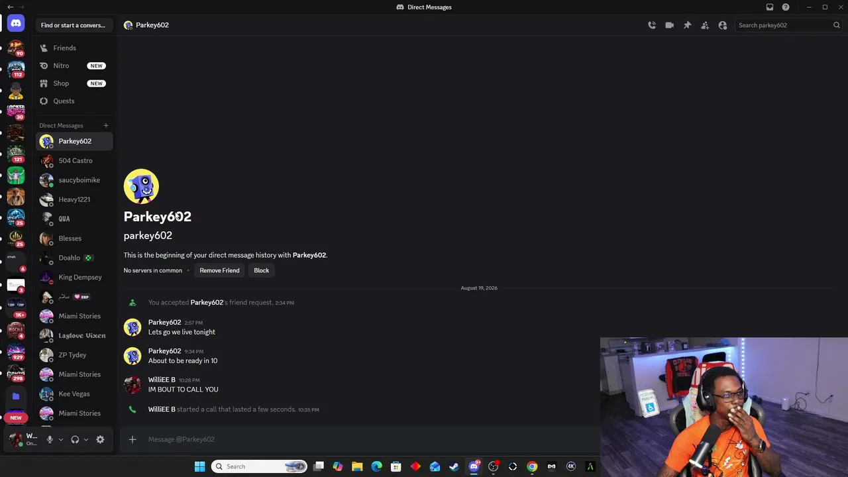848x477 pixels.
Task: Open Task View from the taskbar
Action: [x=319, y=466]
